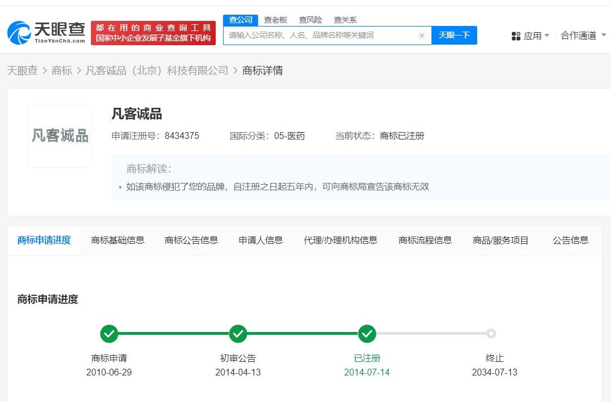
Task: Expand the 合作通道 dropdown
Action: pos(583,36)
